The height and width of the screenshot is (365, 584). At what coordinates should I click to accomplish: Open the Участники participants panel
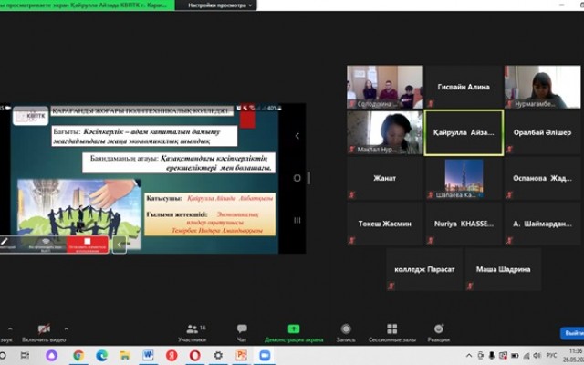[192, 330]
